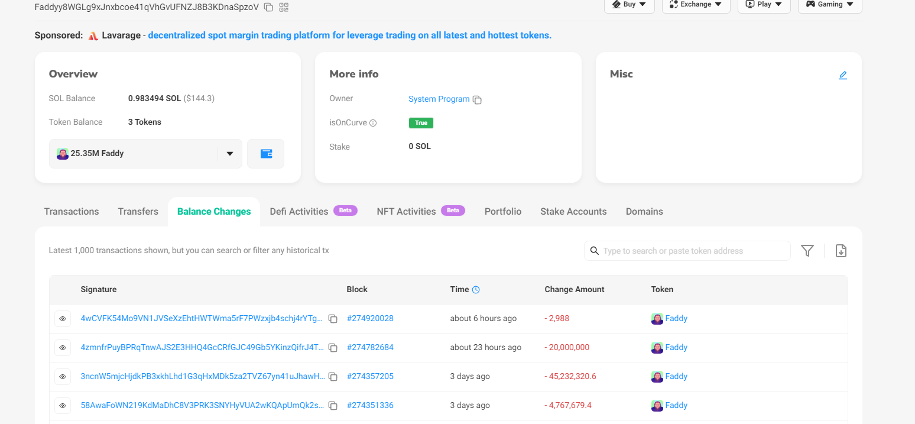This screenshot has width=915, height=424.
Task: Click the -2,988 change amount
Action: (x=557, y=318)
